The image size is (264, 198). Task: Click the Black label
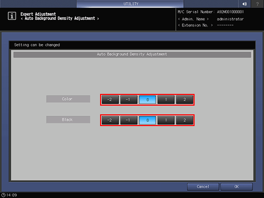point(68,119)
